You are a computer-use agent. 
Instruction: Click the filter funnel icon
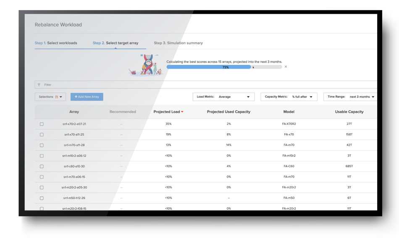39,85
